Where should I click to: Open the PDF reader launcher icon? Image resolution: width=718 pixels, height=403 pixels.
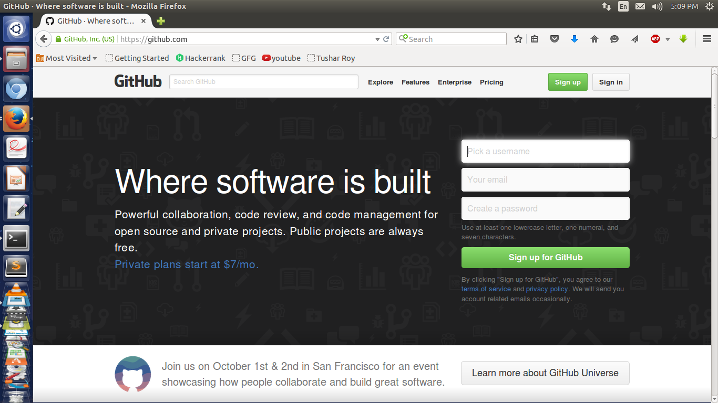16,149
